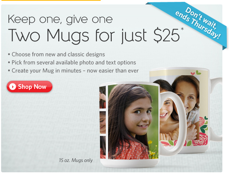This screenshot has width=229, height=173.
Task: Select "Choose from new and classic designs" bullet
Action: [57, 54]
